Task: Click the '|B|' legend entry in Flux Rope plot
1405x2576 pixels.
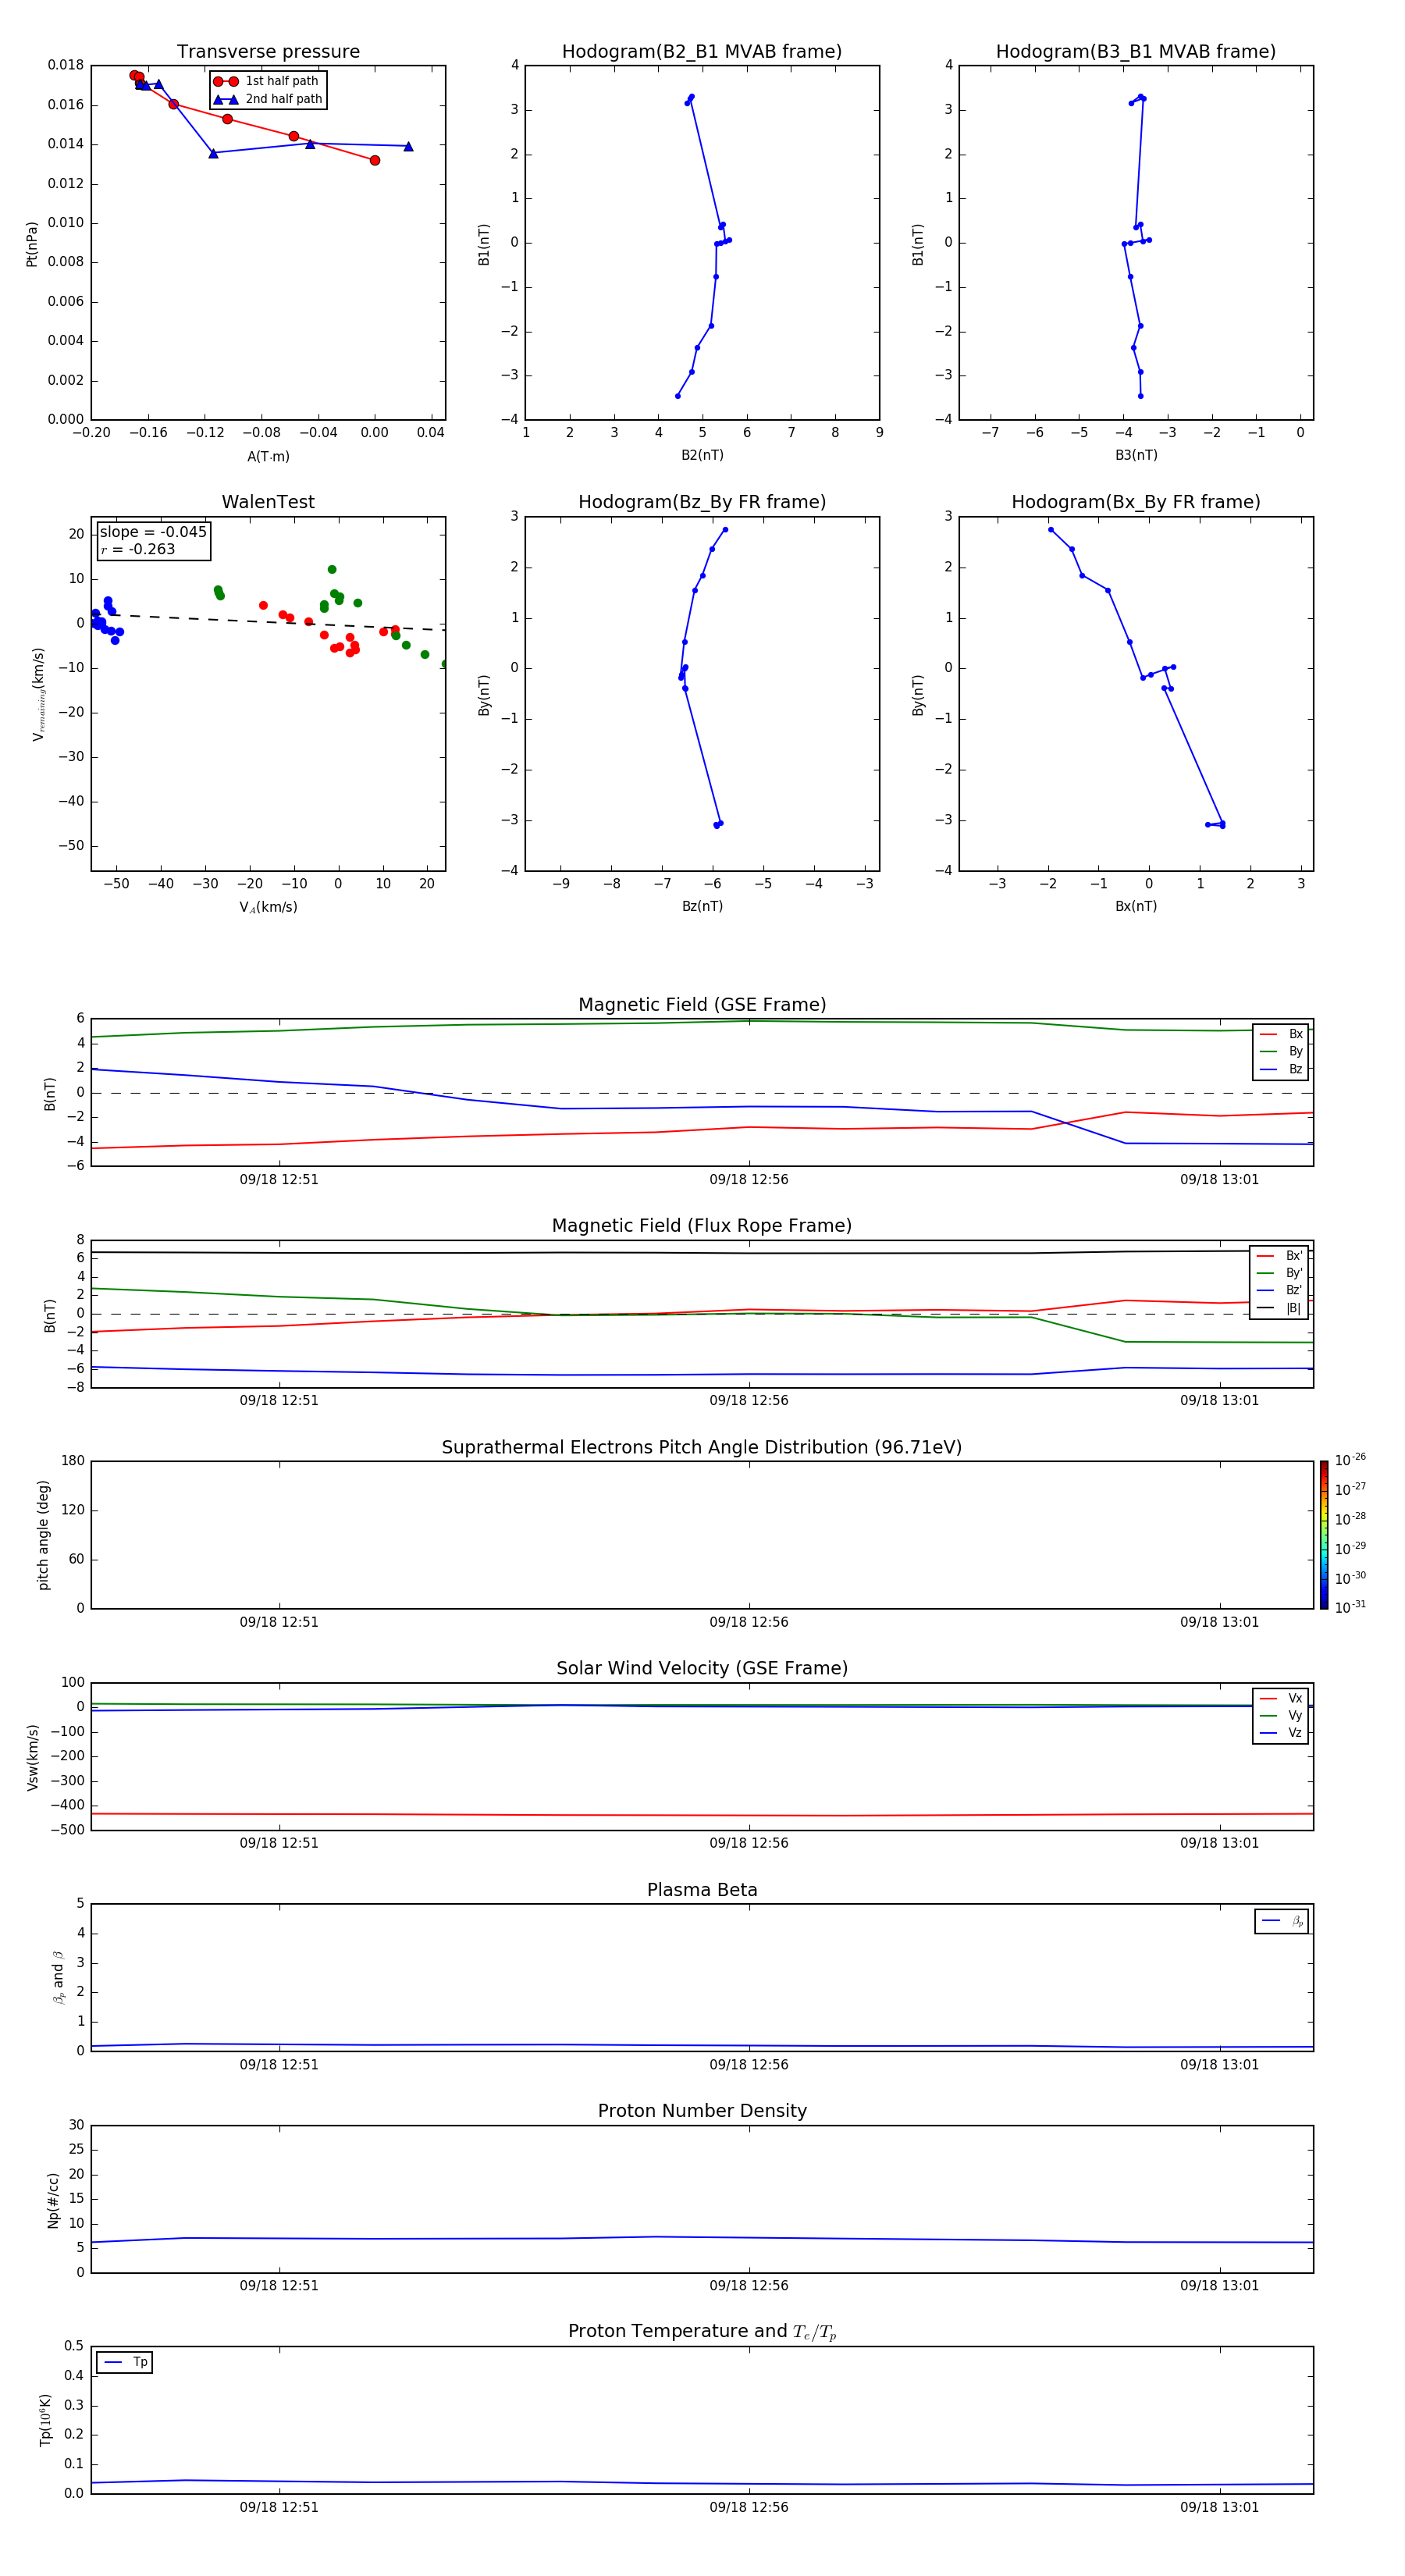Action: (x=1279, y=1308)
